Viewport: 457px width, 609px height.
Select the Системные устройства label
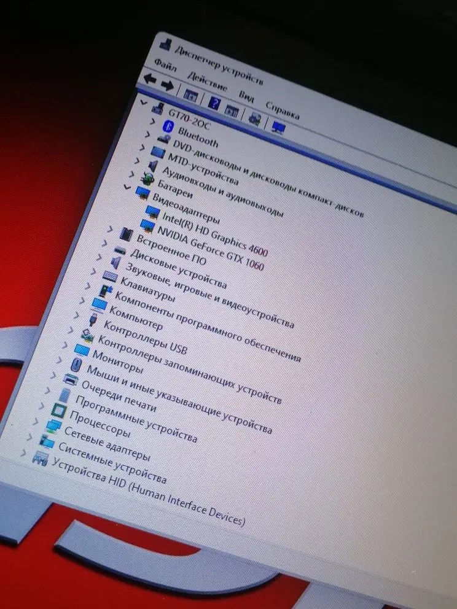(112, 463)
